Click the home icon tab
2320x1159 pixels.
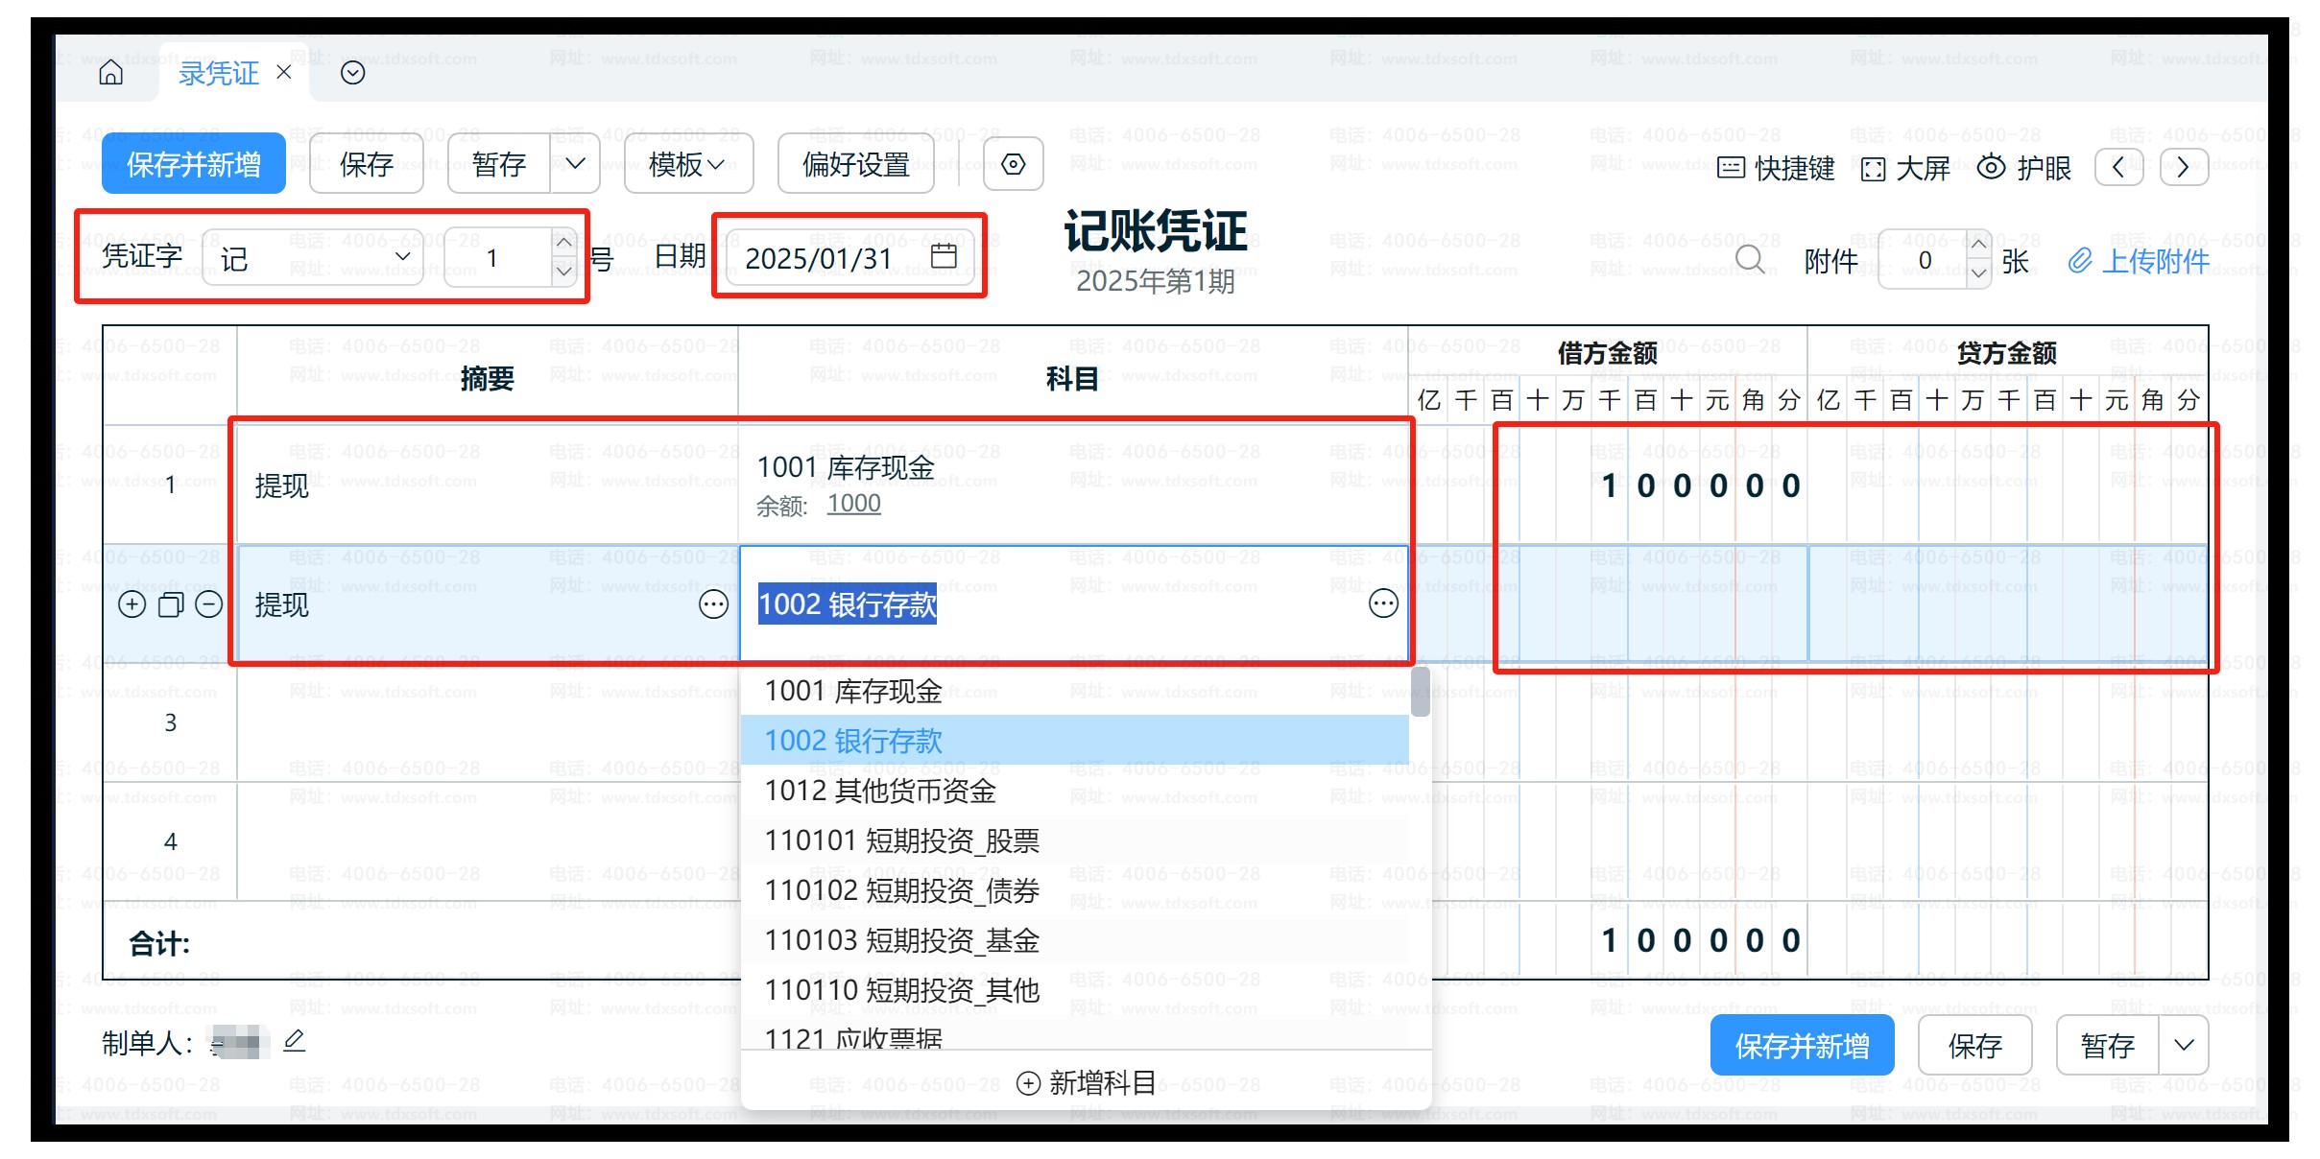111,73
